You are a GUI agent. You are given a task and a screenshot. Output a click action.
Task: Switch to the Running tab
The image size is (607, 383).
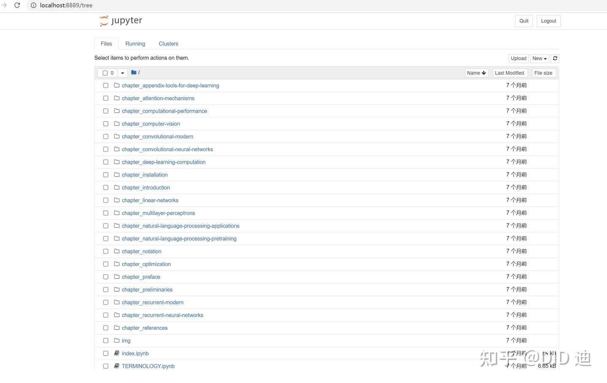[135, 44]
